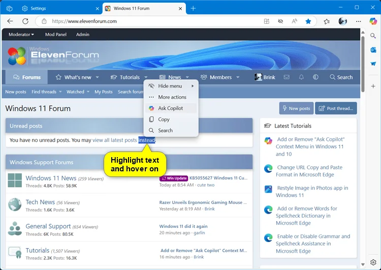Click the Post thread button
Screen dimensions: 381x270
click(x=336, y=108)
